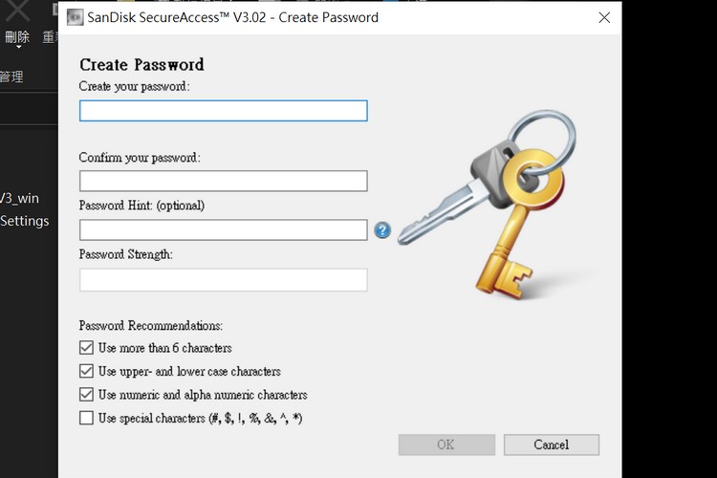Toggle Use upper- and lower case characters checkbox
The image size is (717, 478).
(x=86, y=371)
